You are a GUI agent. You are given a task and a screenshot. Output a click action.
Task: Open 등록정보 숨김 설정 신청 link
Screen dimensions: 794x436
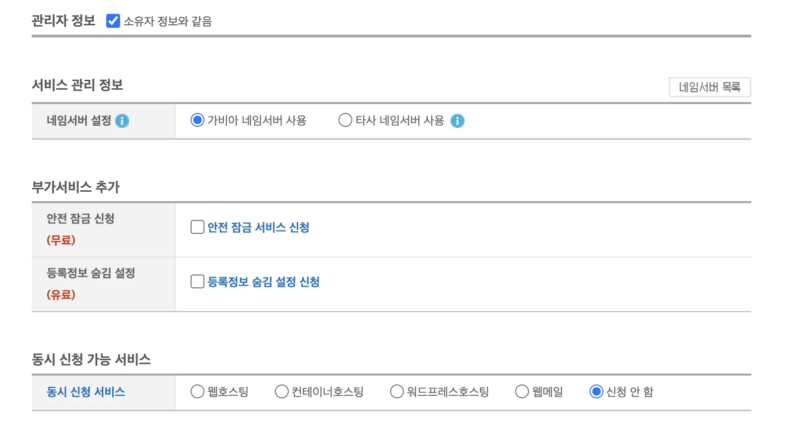click(x=263, y=282)
